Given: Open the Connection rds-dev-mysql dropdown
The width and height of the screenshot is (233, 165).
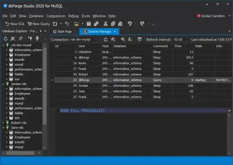Looking at the screenshot, I should pyautogui.click(x=96, y=40).
